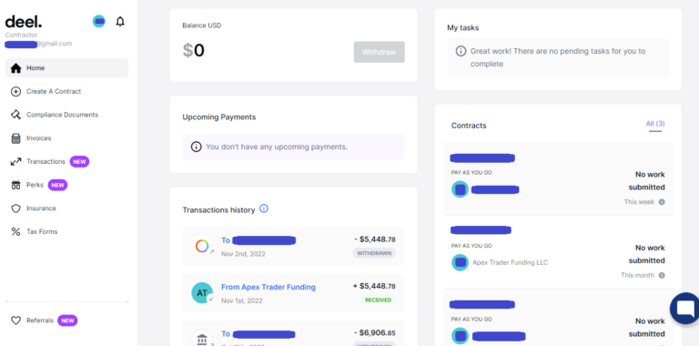Viewport: 699px width, 346px height.
Task: Click the + $5,448.78 amount
Action: coord(374,286)
